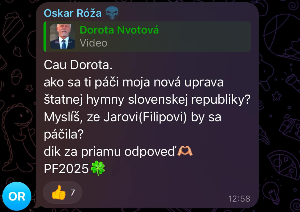Click the "PF2025" text
Viewport: 300px width, 212px height.
tap(66, 169)
